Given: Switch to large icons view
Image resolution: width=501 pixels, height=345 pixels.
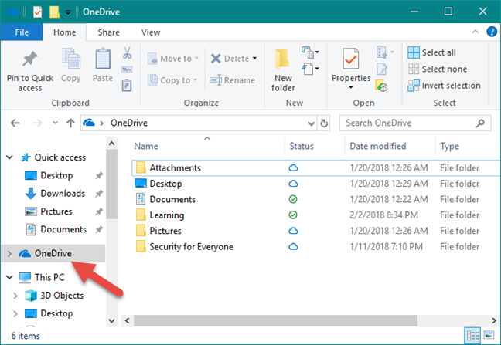Looking at the screenshot, I should [488, 336].
